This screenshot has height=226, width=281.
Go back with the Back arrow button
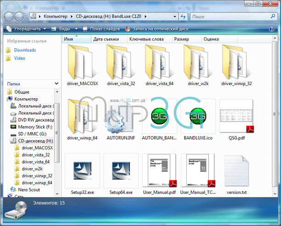click(x=9, y=17)
